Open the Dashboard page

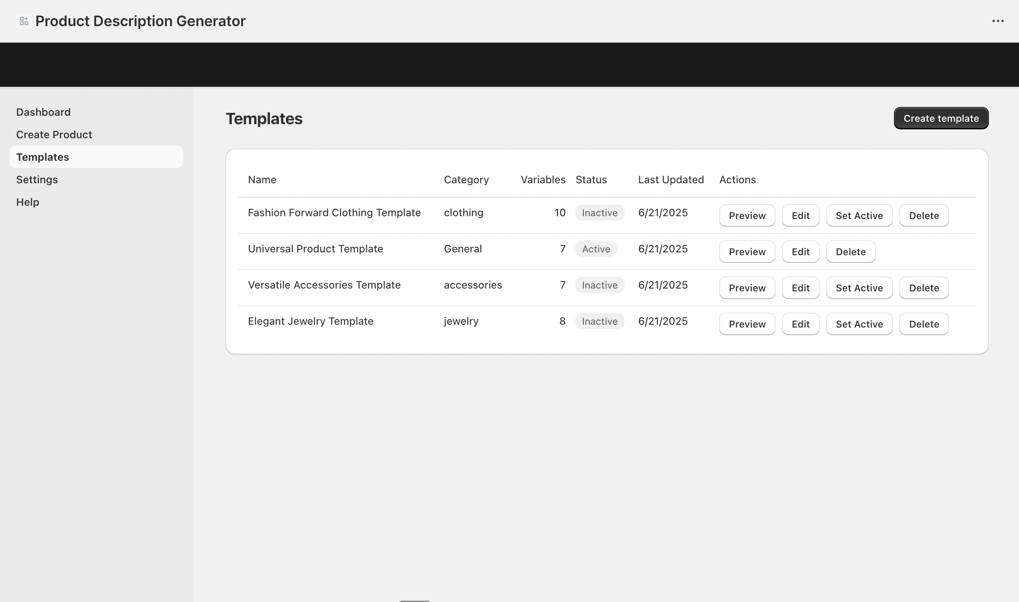[x=43, y=112]
